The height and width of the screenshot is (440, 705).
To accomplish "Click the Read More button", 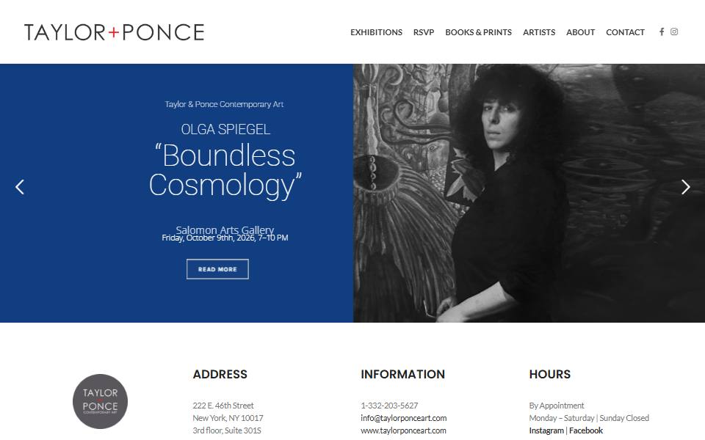I will point(217,269).
